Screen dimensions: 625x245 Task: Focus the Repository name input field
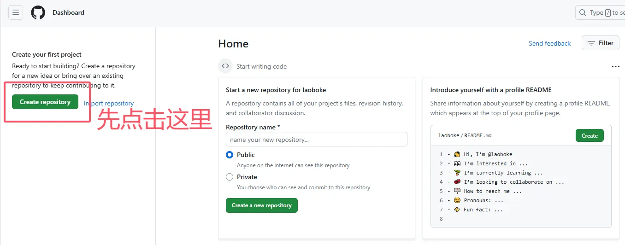pyautogui.click(x=316, y=140)
